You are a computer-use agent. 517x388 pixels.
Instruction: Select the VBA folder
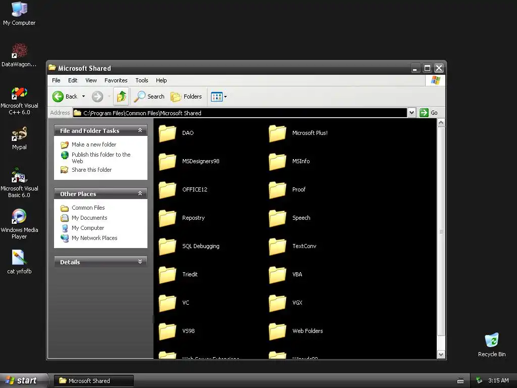click(x=286, y=274)
